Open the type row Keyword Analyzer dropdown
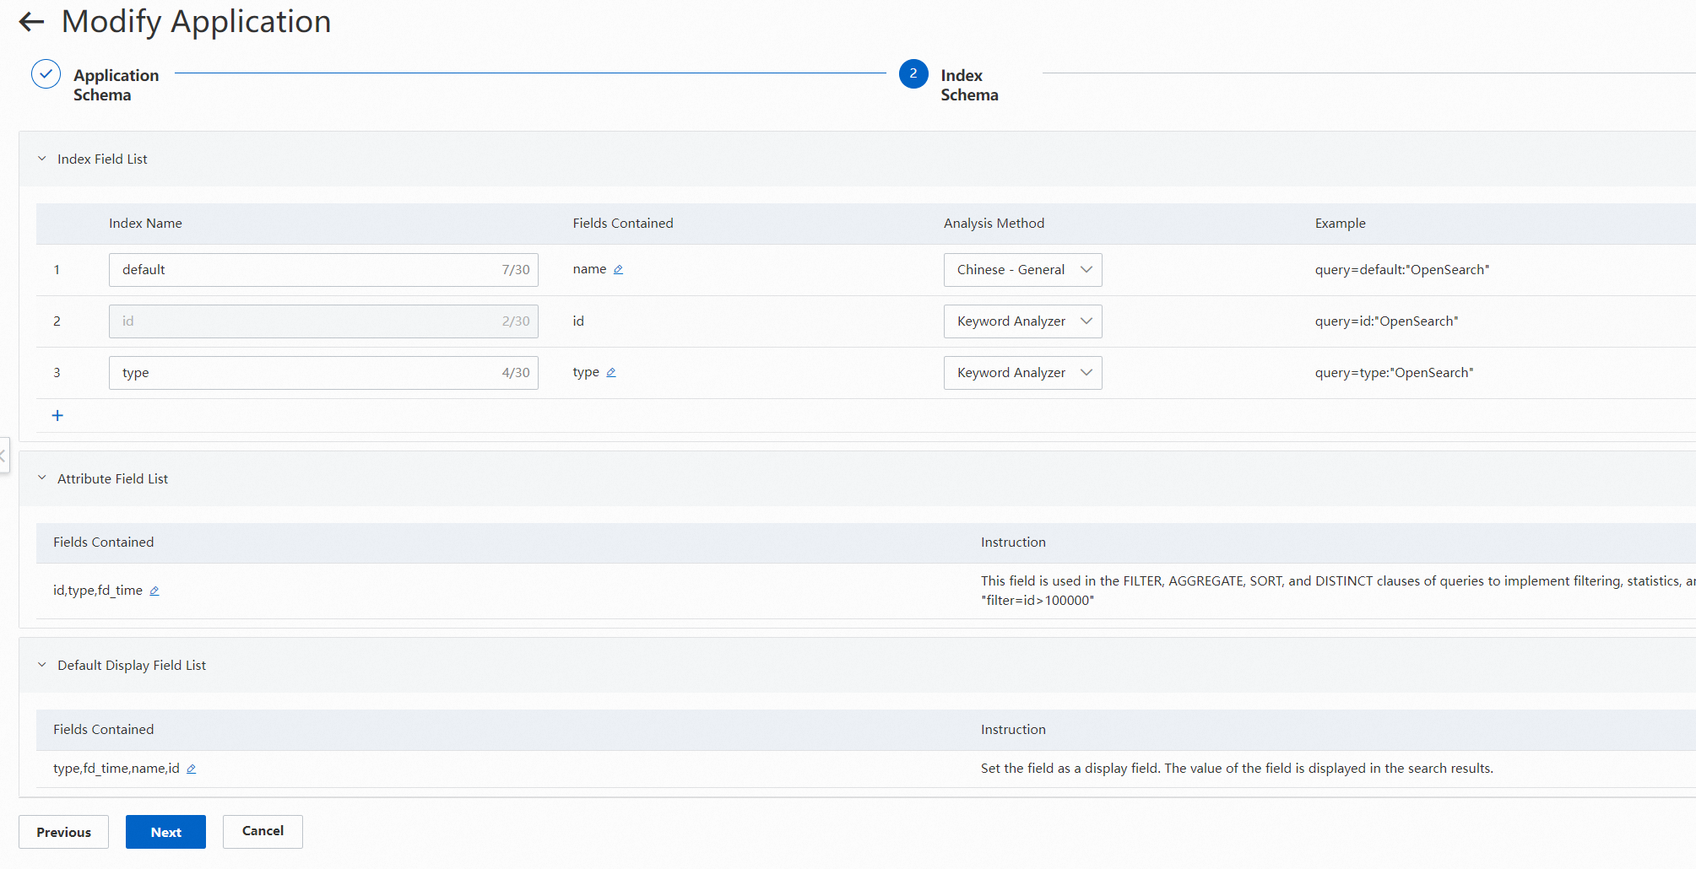 (x=1022, y=373)
